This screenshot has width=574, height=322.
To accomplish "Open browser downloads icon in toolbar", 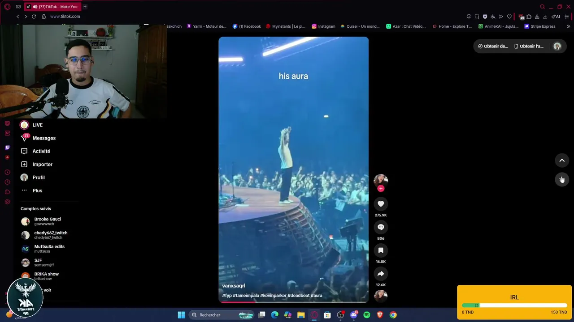I will 545,17.
